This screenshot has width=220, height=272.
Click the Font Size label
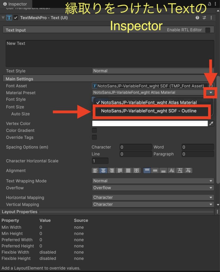click(x=15, y=107)
